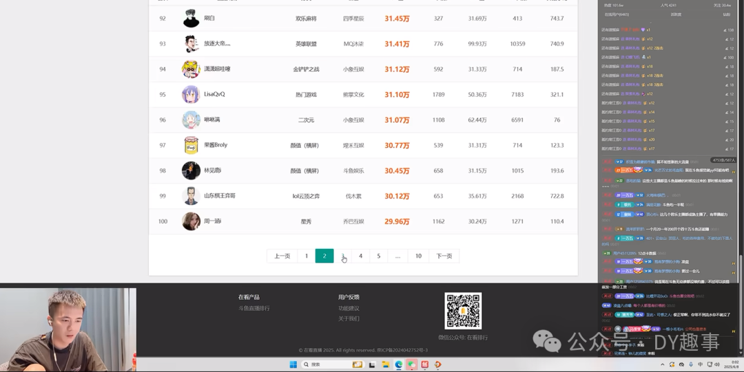Viewport: 744px width, 372px height.
Task: Click the WeChat QR code image
Action: click(463, 311)
